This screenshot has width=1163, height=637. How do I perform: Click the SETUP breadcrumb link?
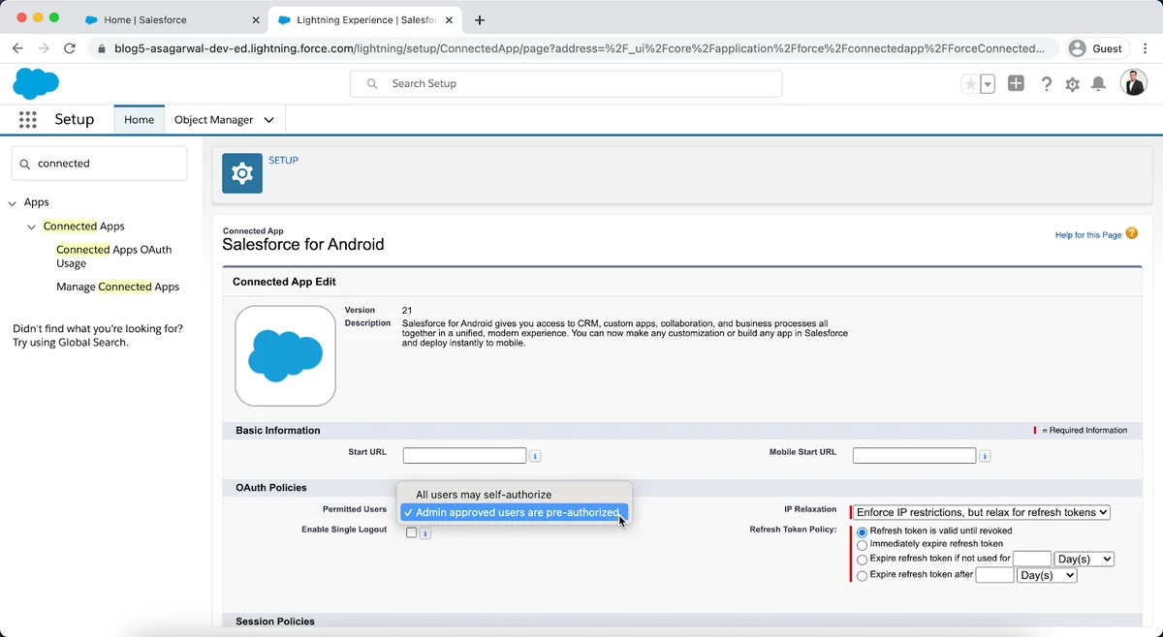click(283, 160)
